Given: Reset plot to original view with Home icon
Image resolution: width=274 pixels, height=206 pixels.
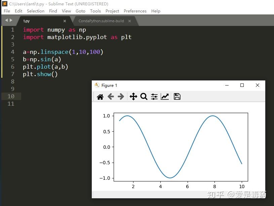Looking at the screenshot, I should pyautogui.click(x=100, y=97).
